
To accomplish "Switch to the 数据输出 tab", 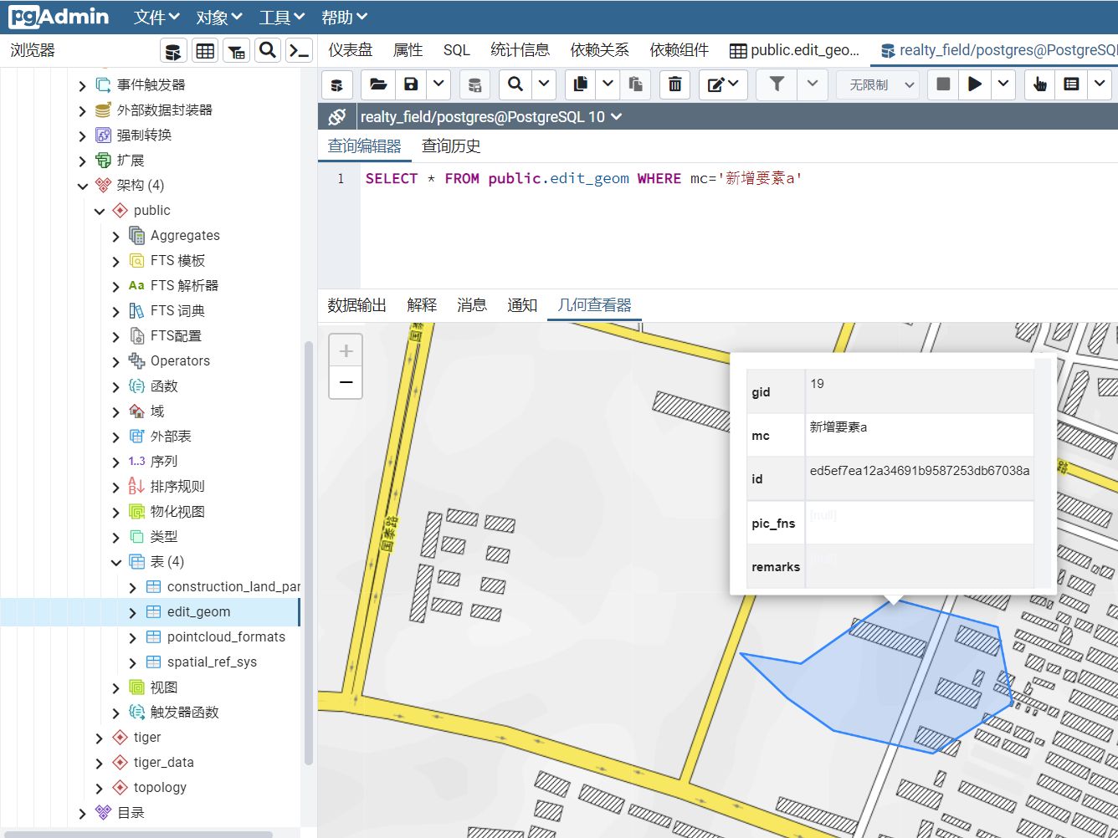I will pyautogui.click(x=357, y=305).
